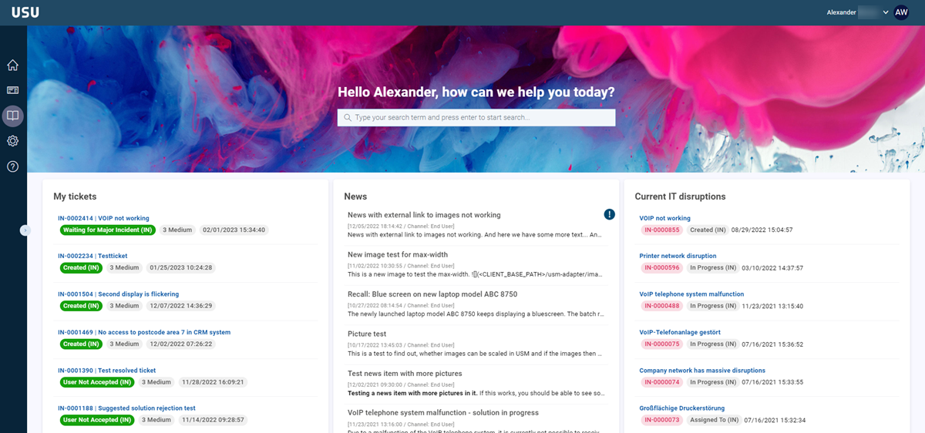Click the News panel heading
The width and height of the screenshot is (925, 433).
pyautogui.click(x=355, y=196)
